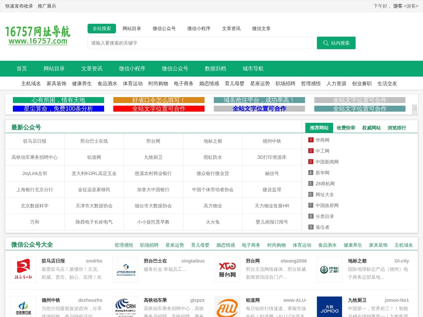
Task: Click the 心有所困，情有天地 ad banner
Action: pyautogui.click(x=58, y=100)
